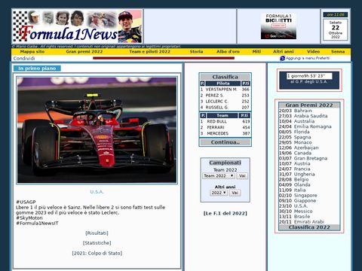Click Aggiungi a menu Preferiti link
Screen dimensions: 362x271
pos(308,58)
